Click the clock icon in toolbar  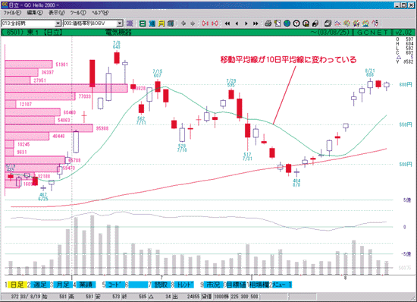coord(296,24)
